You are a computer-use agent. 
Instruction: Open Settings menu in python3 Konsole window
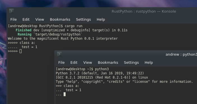131,63
